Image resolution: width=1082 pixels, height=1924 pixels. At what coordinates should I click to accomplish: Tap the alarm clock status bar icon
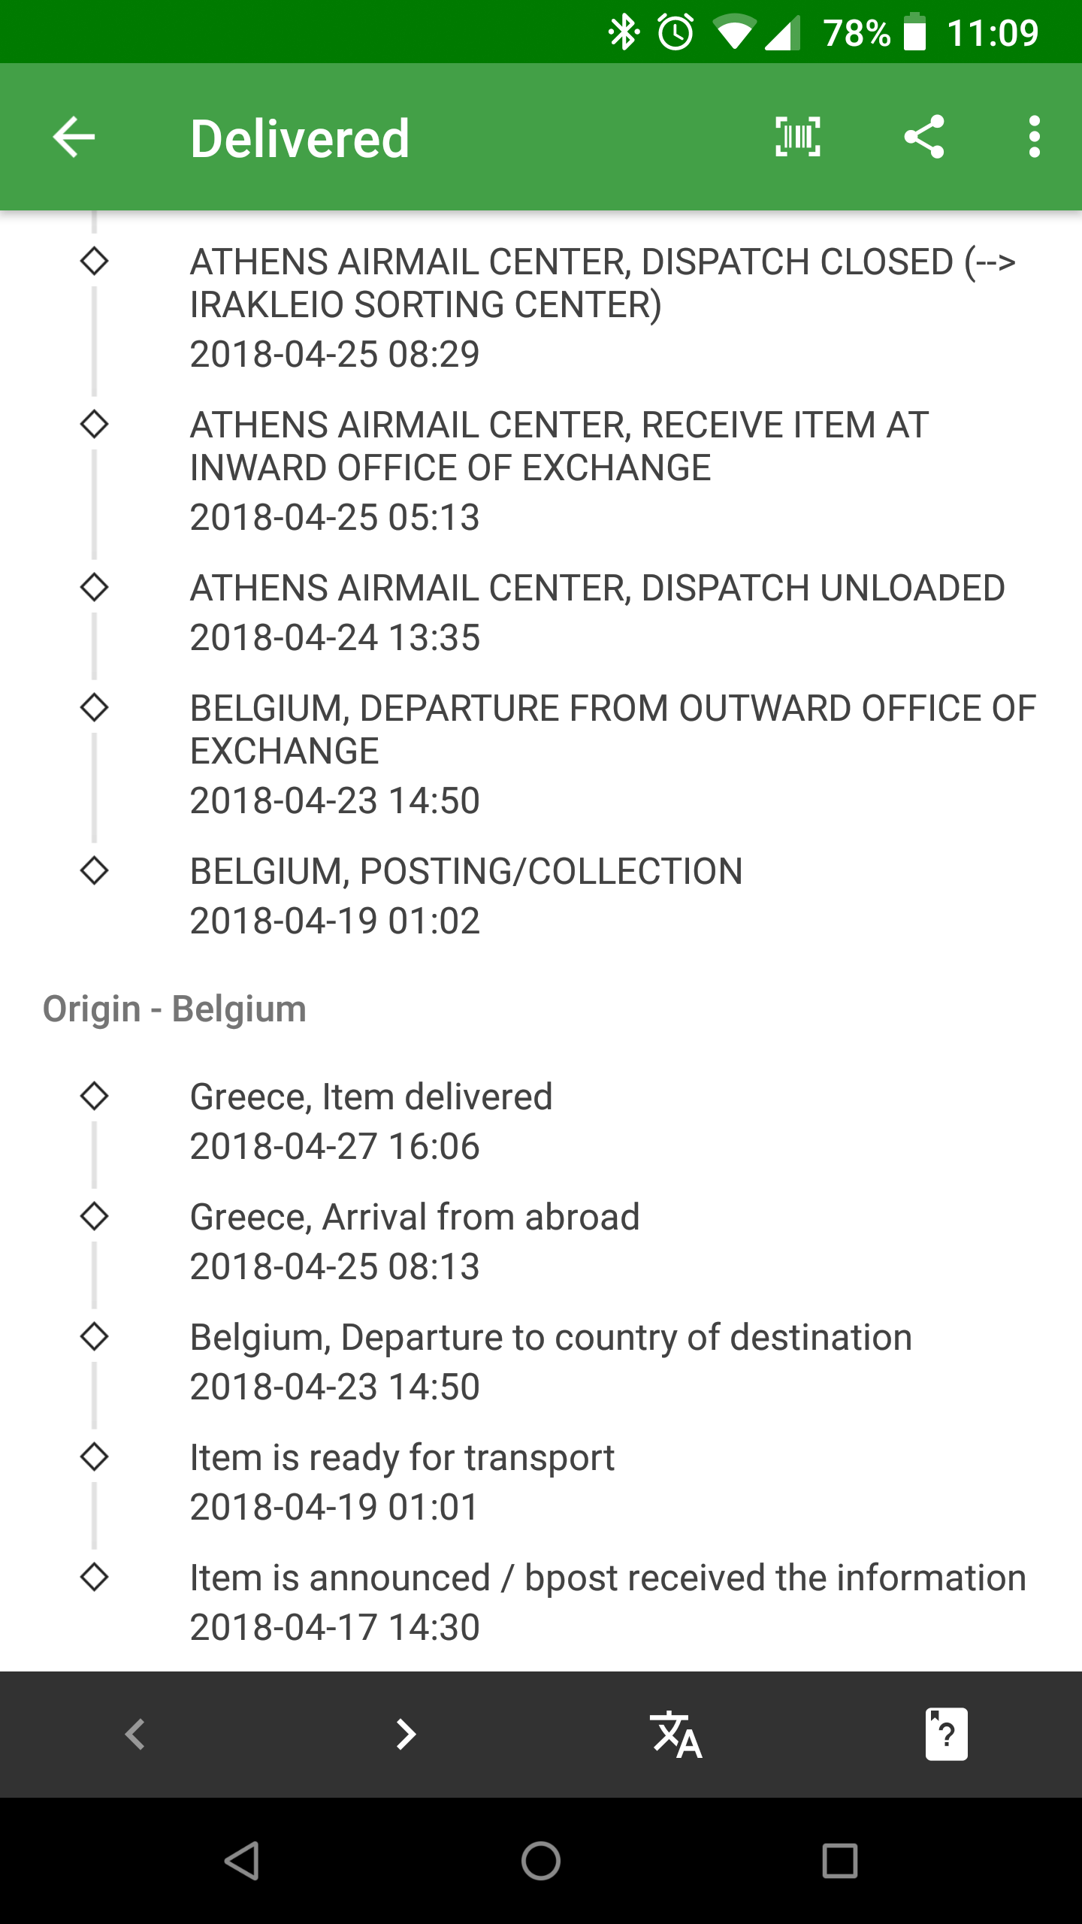click(x=675, y=32)
